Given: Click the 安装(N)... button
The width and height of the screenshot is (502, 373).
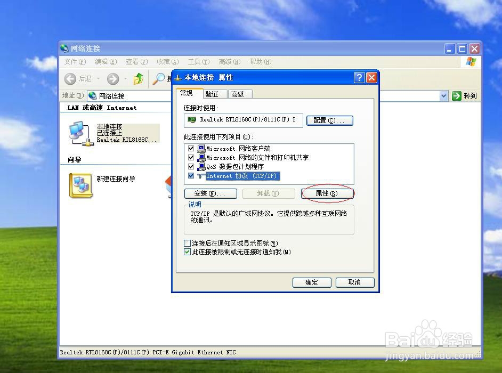Looking at the screenshot, I should pos(210,194).
